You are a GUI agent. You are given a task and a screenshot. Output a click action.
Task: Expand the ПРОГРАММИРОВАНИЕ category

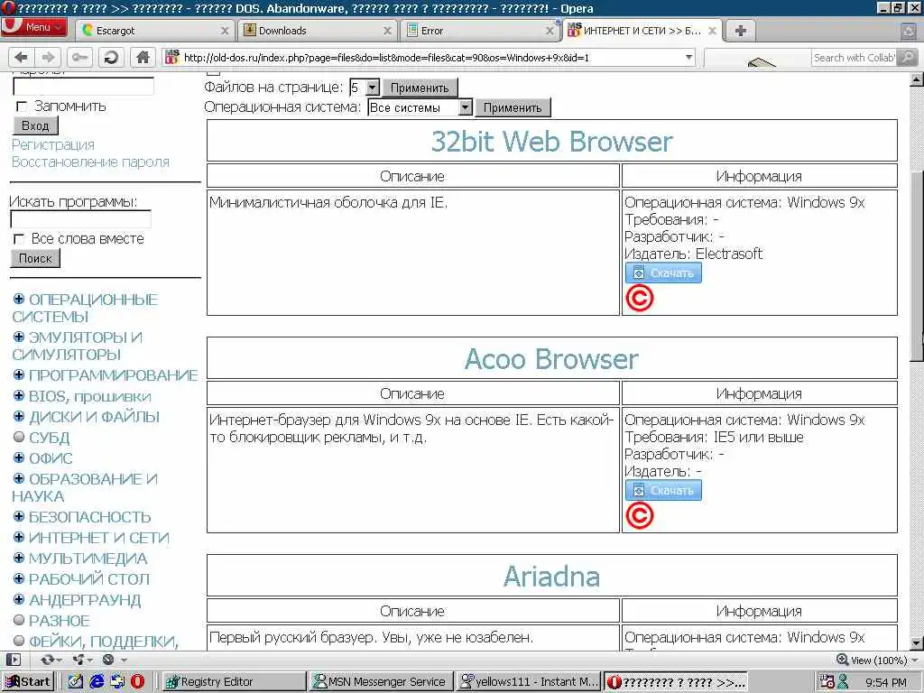[19, 374]
